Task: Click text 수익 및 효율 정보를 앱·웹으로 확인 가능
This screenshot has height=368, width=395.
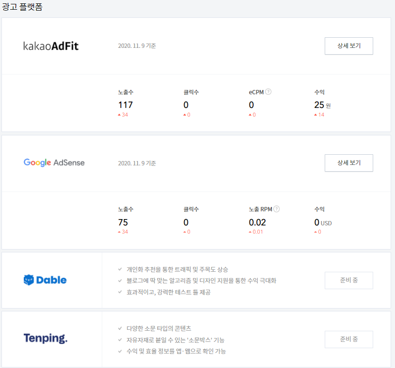Action: pyautogui.click(x=176, y=351)
